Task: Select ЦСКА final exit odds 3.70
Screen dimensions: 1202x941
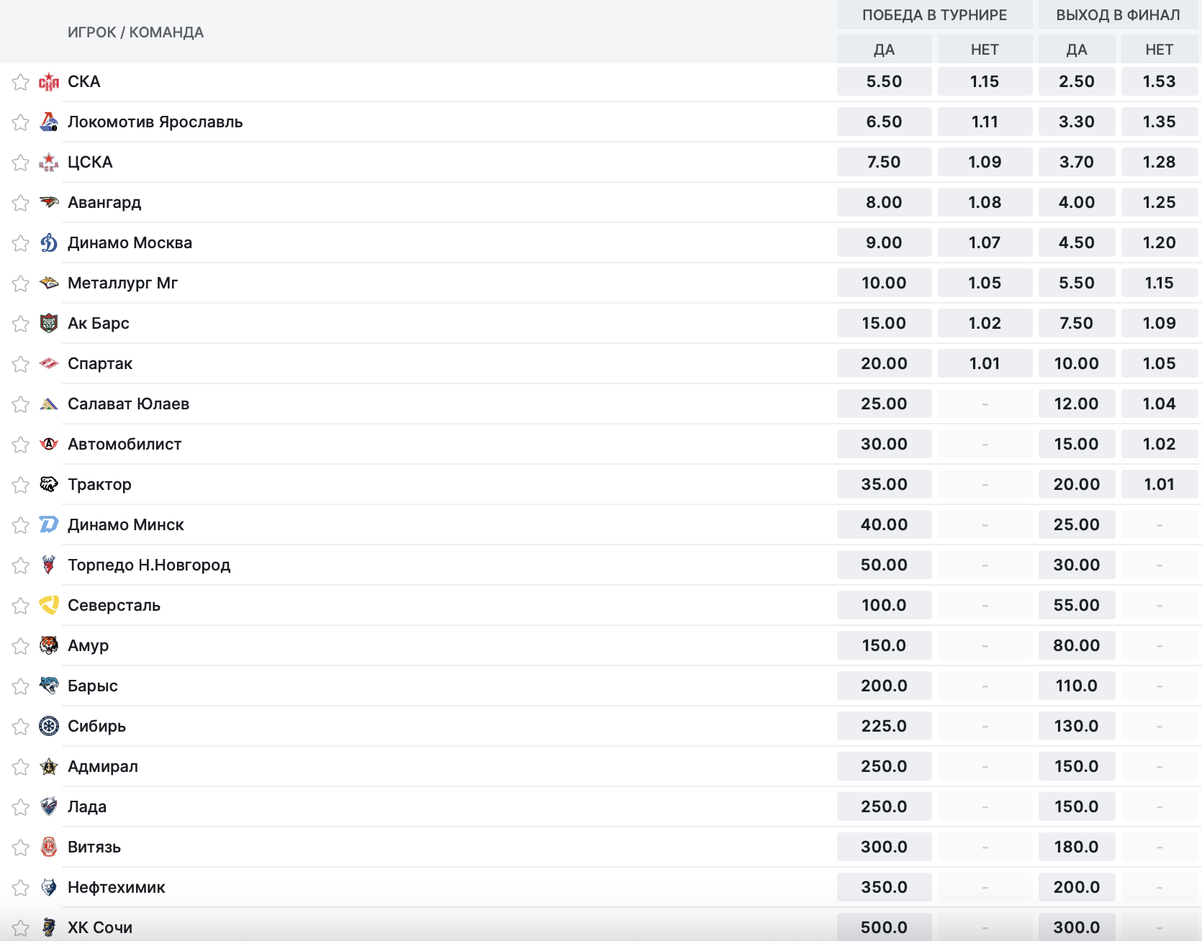Action: (x=1077, y=162)
